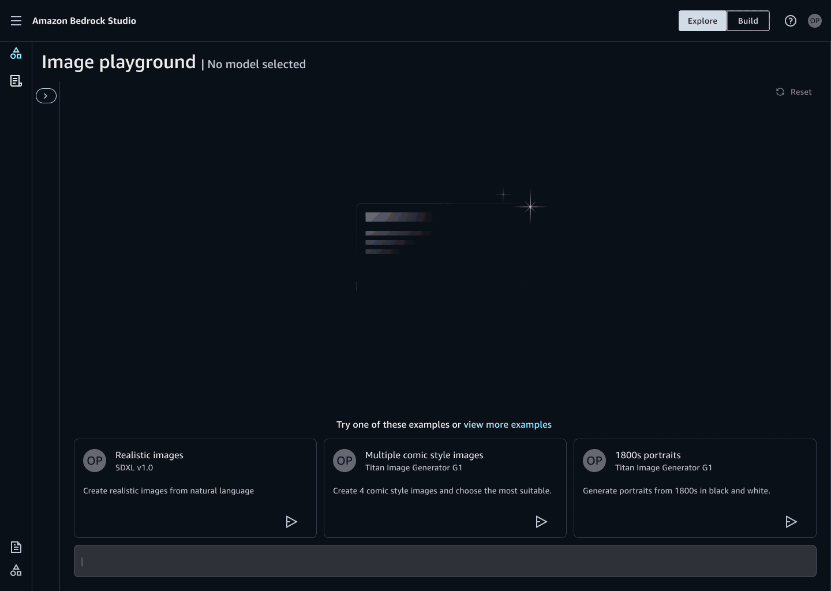Run the Realistic images example
Viewport: 831px width, 591px height.
291,522
